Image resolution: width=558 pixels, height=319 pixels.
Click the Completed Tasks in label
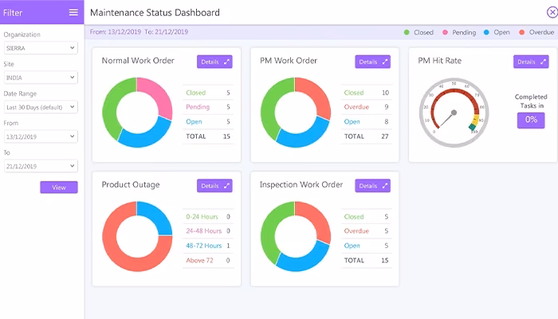pos(531,101)
